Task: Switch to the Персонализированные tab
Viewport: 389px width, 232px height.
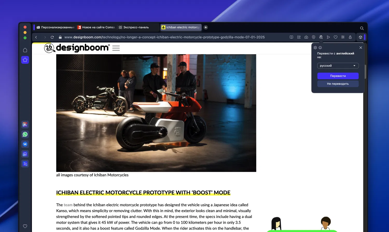Action: pos(55,27)
